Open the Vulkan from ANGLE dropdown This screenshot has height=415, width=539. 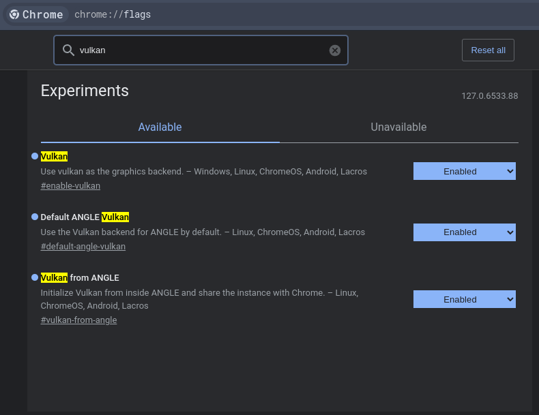coord(465,299)
